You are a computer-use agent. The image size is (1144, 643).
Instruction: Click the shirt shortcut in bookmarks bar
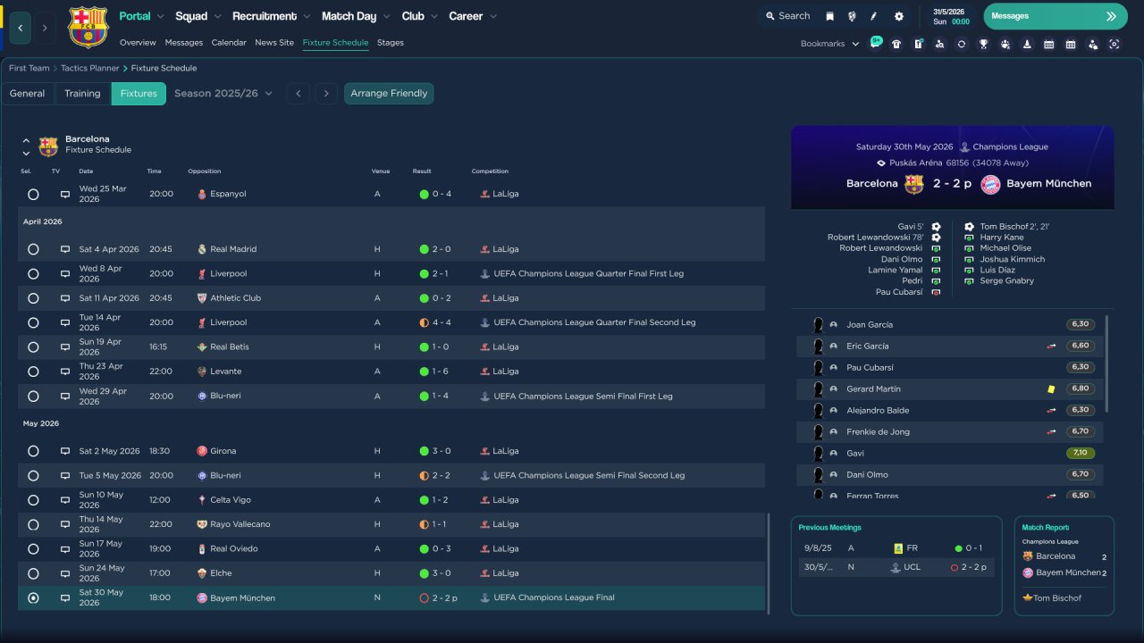pos(896,44)
